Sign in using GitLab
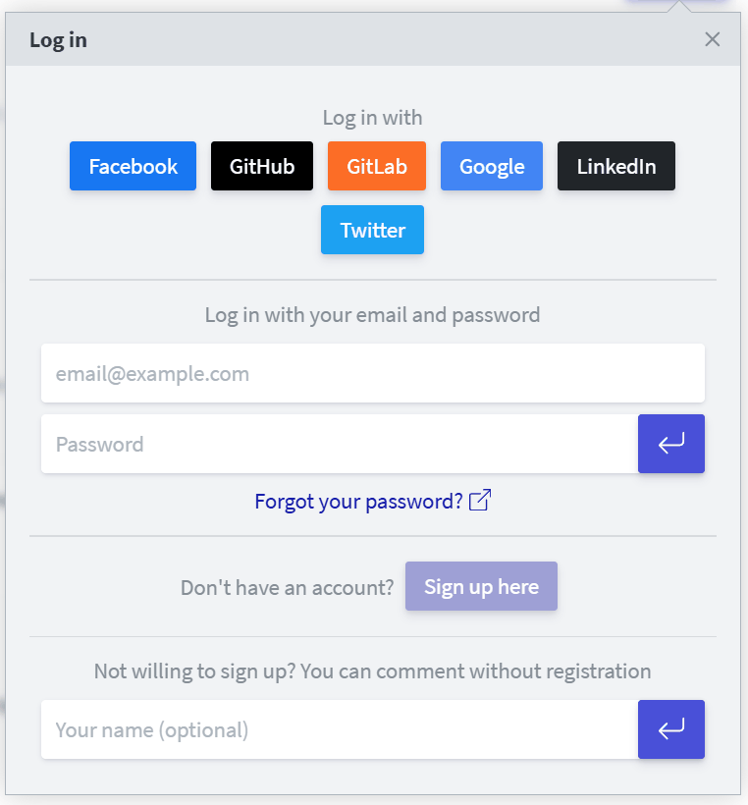The width and height of the screenshot is (748, 805). point(377,166)
